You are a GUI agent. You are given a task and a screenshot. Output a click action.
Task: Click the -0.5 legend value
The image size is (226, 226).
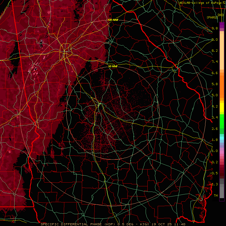[x=214, y=173]
